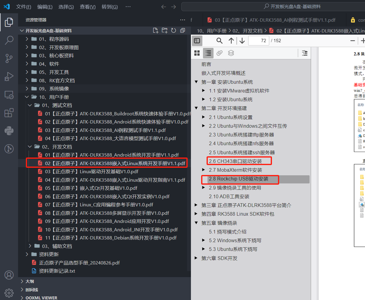Collapse the 10、用户手册 folder
The image size is (365, 300).
pos(27,97)
